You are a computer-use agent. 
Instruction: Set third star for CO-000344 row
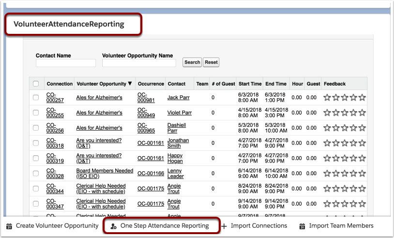(345, 189)
